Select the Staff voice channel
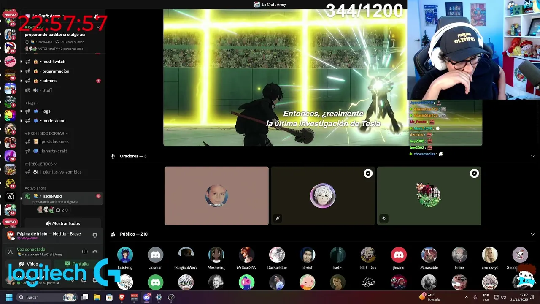540x304 pixels. point(62,90)
